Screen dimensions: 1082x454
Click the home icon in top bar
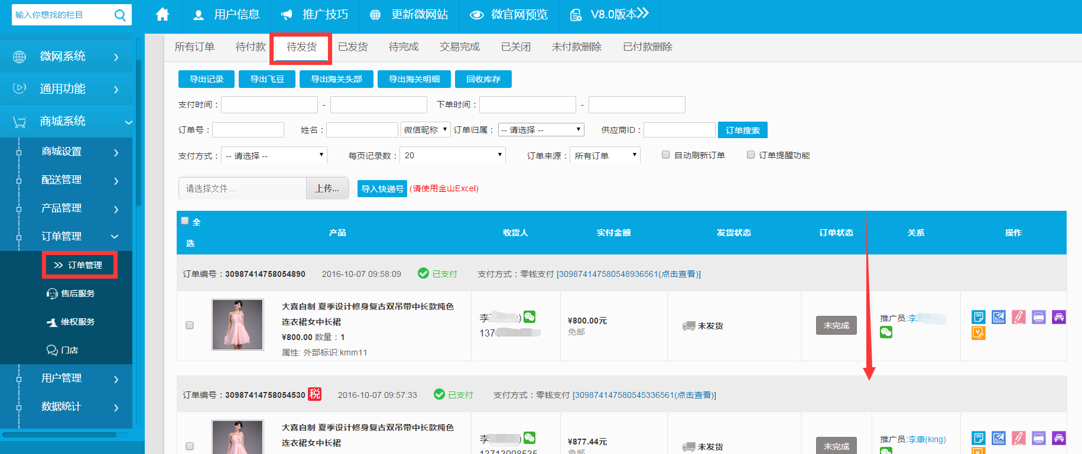[163, 15]
